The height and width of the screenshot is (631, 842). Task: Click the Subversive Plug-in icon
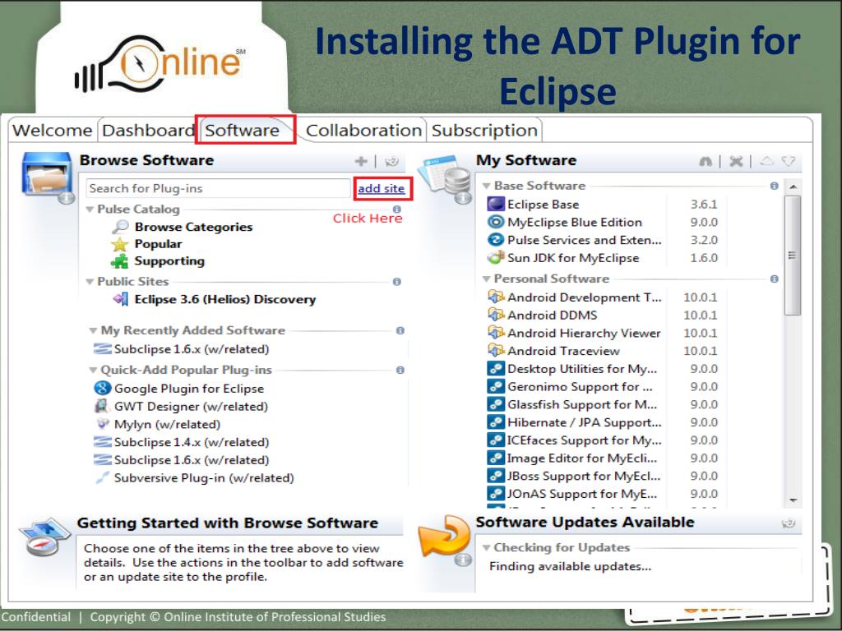pos(102,477)
